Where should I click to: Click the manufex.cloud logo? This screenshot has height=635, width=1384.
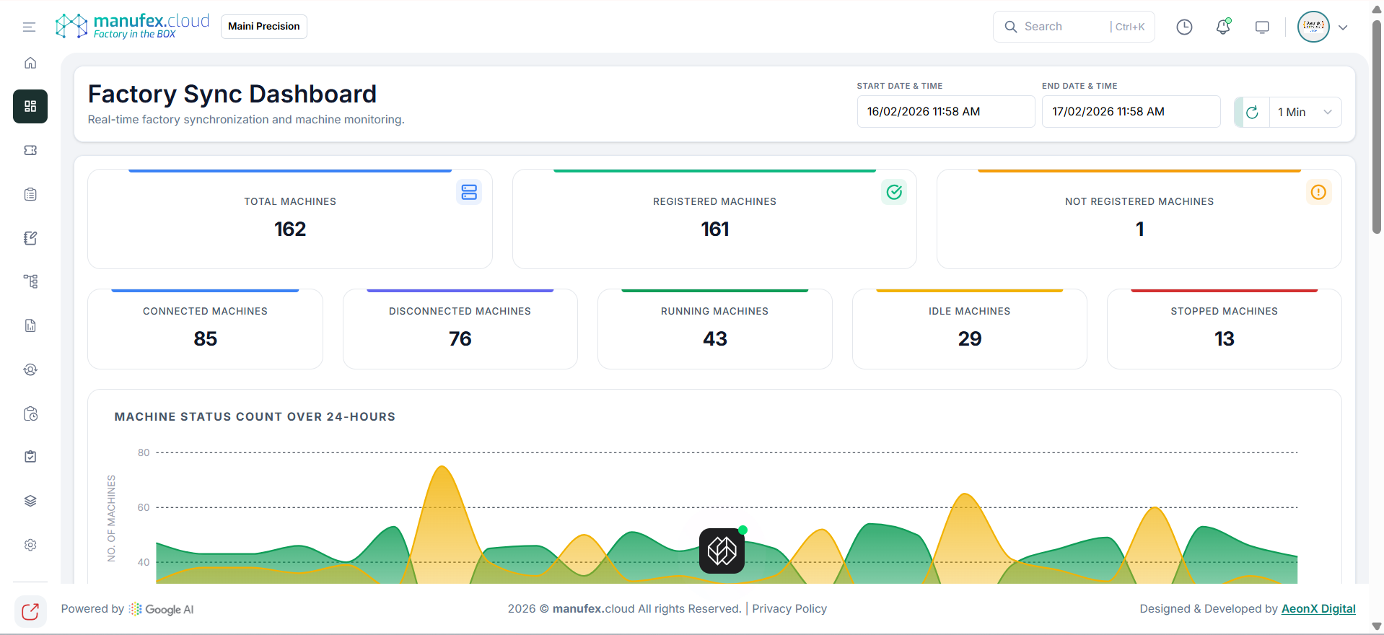pyautogui.click(x=132, y=26)
